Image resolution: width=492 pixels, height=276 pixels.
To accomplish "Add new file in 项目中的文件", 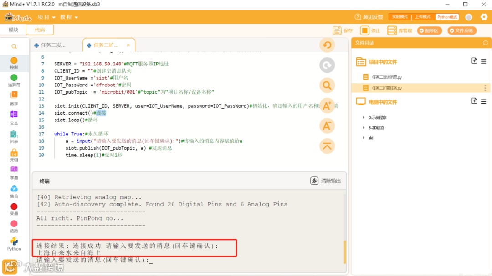I will click(474, 61).
